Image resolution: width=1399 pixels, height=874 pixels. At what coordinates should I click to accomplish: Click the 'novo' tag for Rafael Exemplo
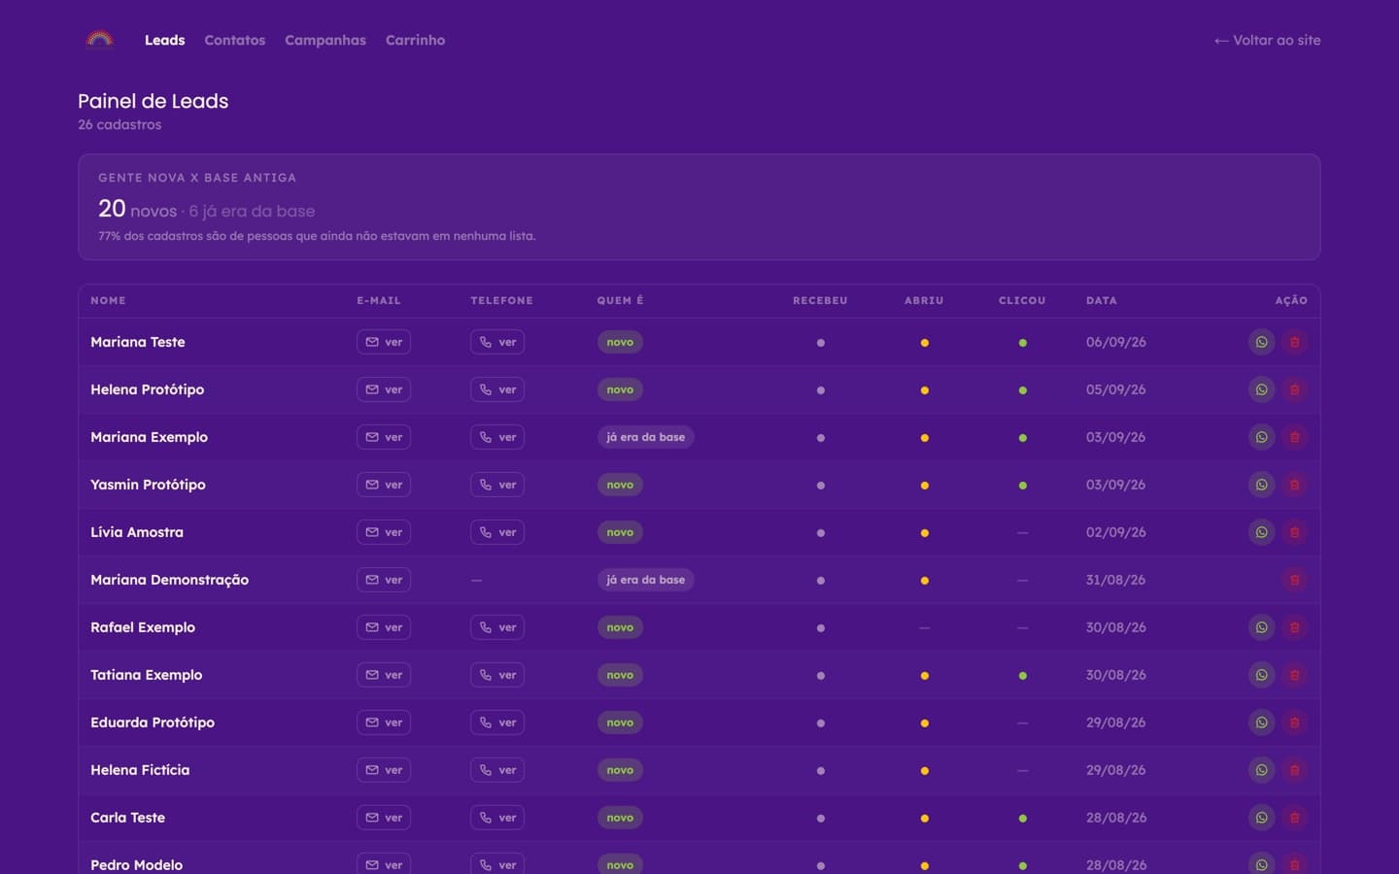pyautogui.click(x=620, y=627)
